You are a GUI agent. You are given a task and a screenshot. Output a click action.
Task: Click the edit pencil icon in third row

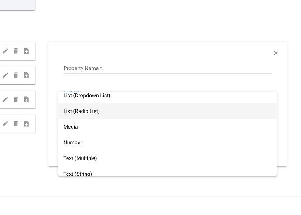tap(5, 99)
